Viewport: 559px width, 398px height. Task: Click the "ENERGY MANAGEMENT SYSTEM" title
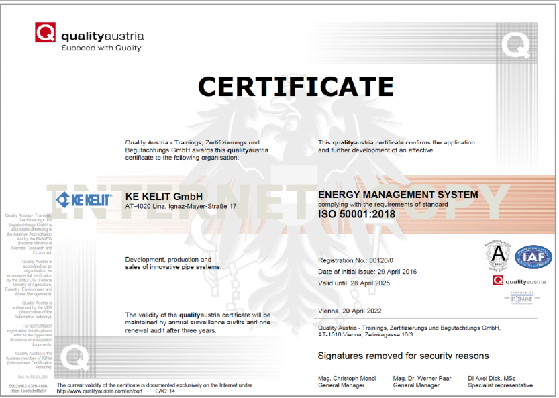[x=398, y=195]
